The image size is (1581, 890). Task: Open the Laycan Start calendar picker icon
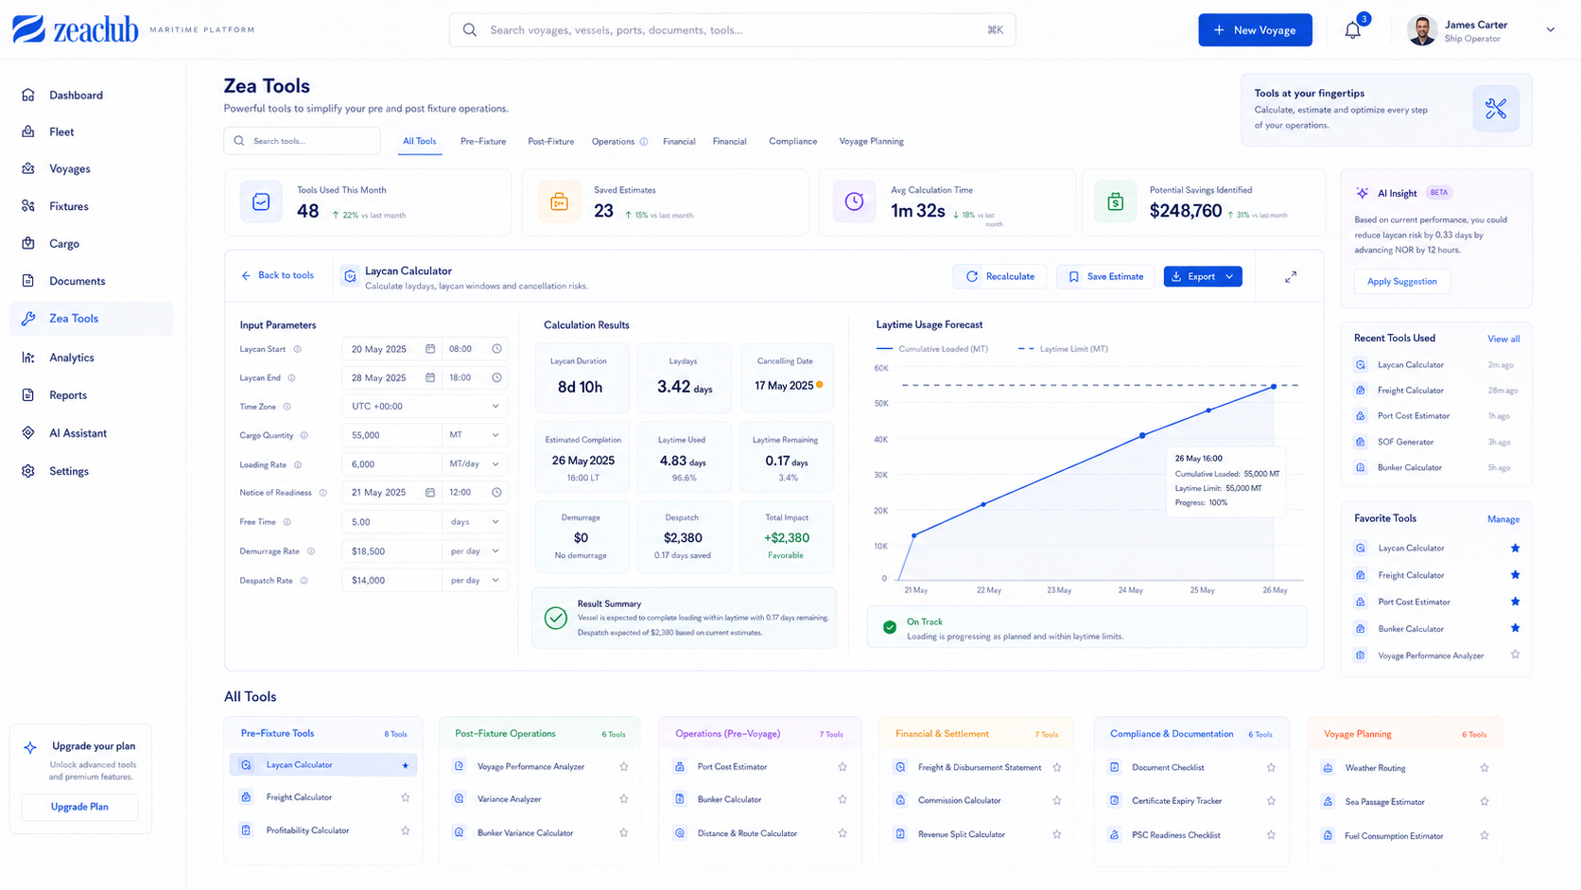click(430, 349)
